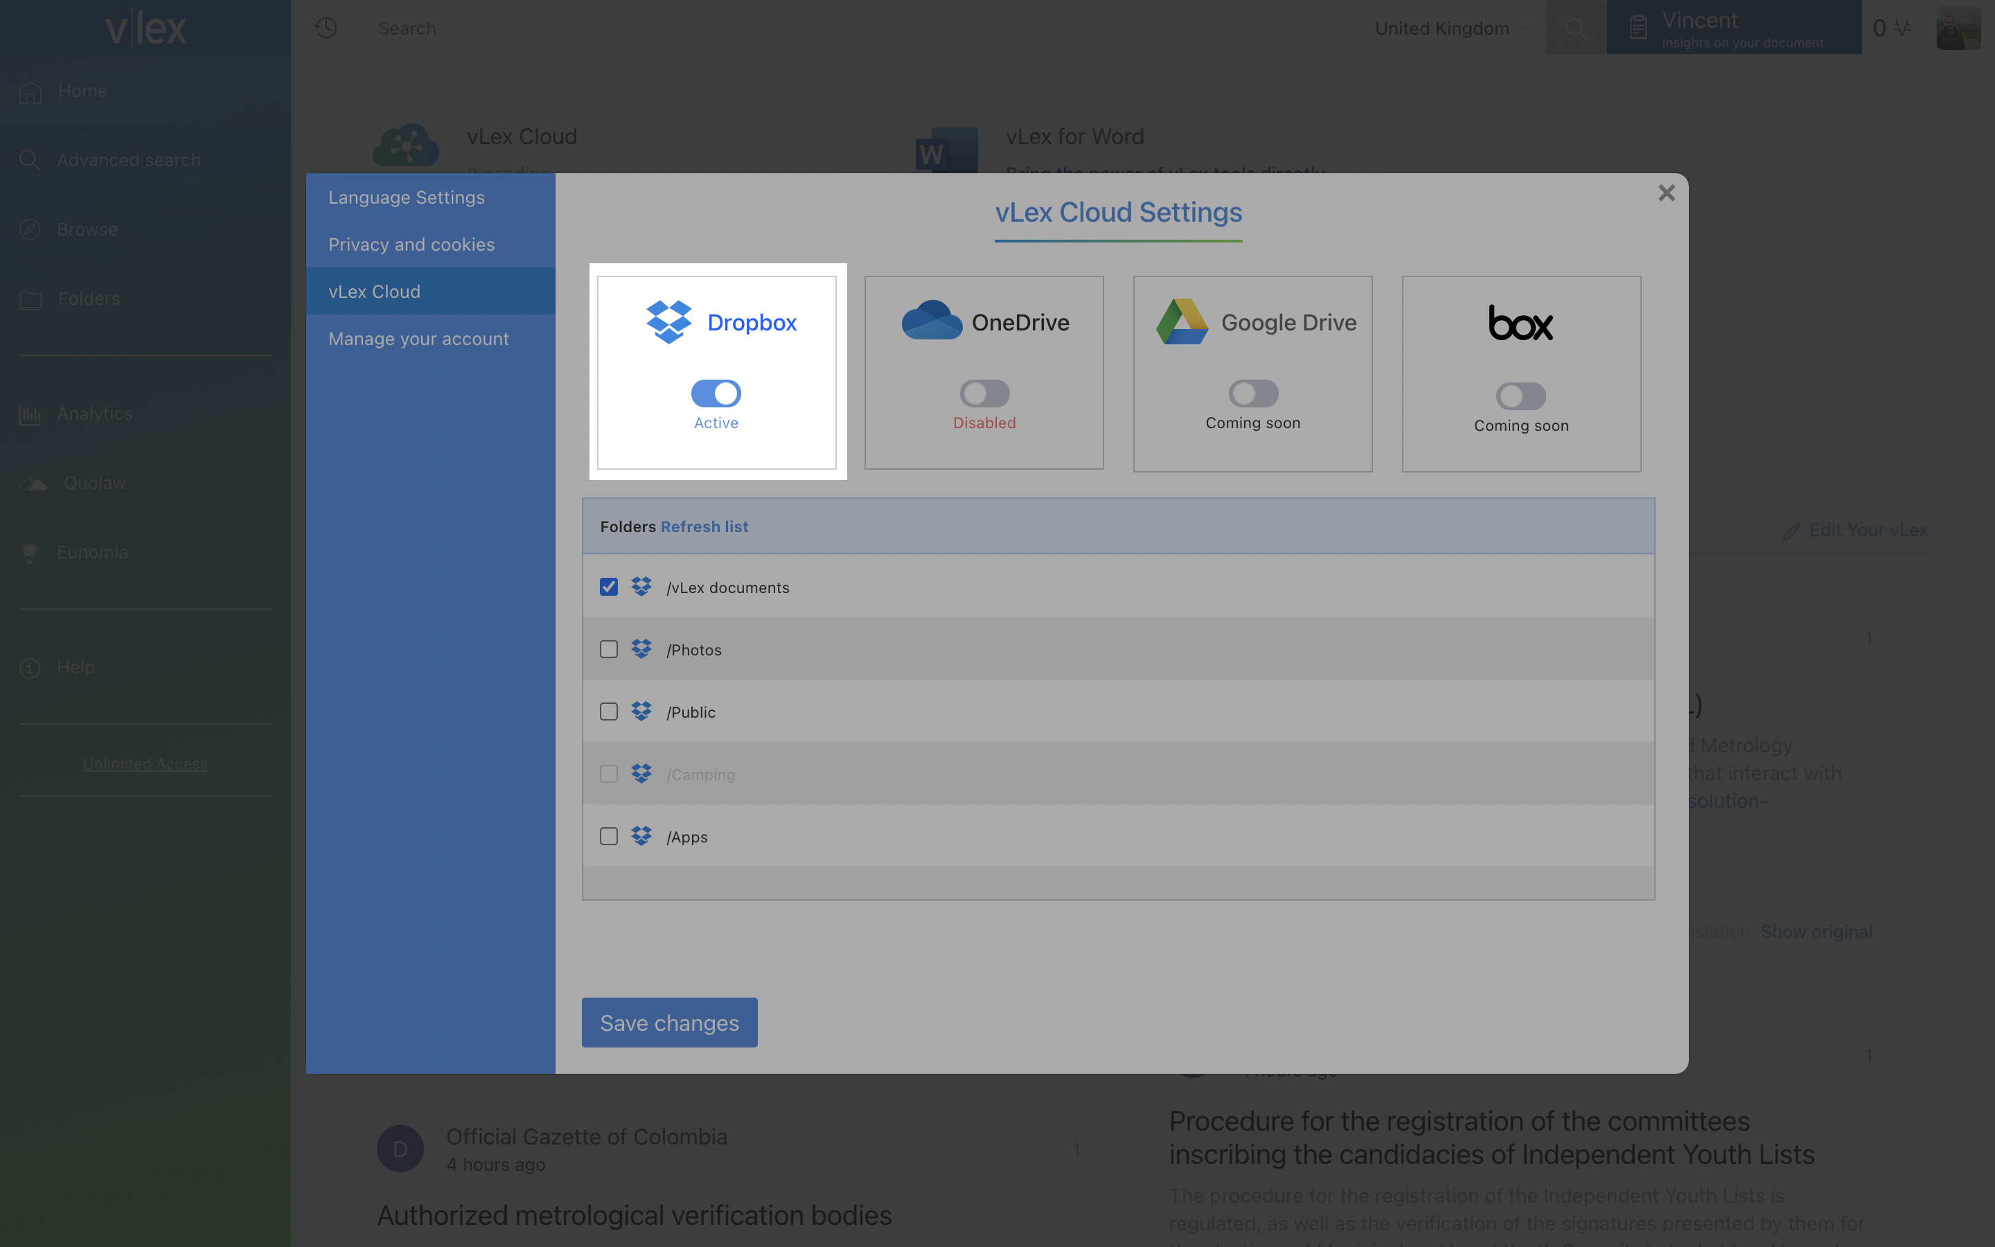Click the vLex logo in sidebar
This screenshot has width=1995, height=1247.
[146, 29]
